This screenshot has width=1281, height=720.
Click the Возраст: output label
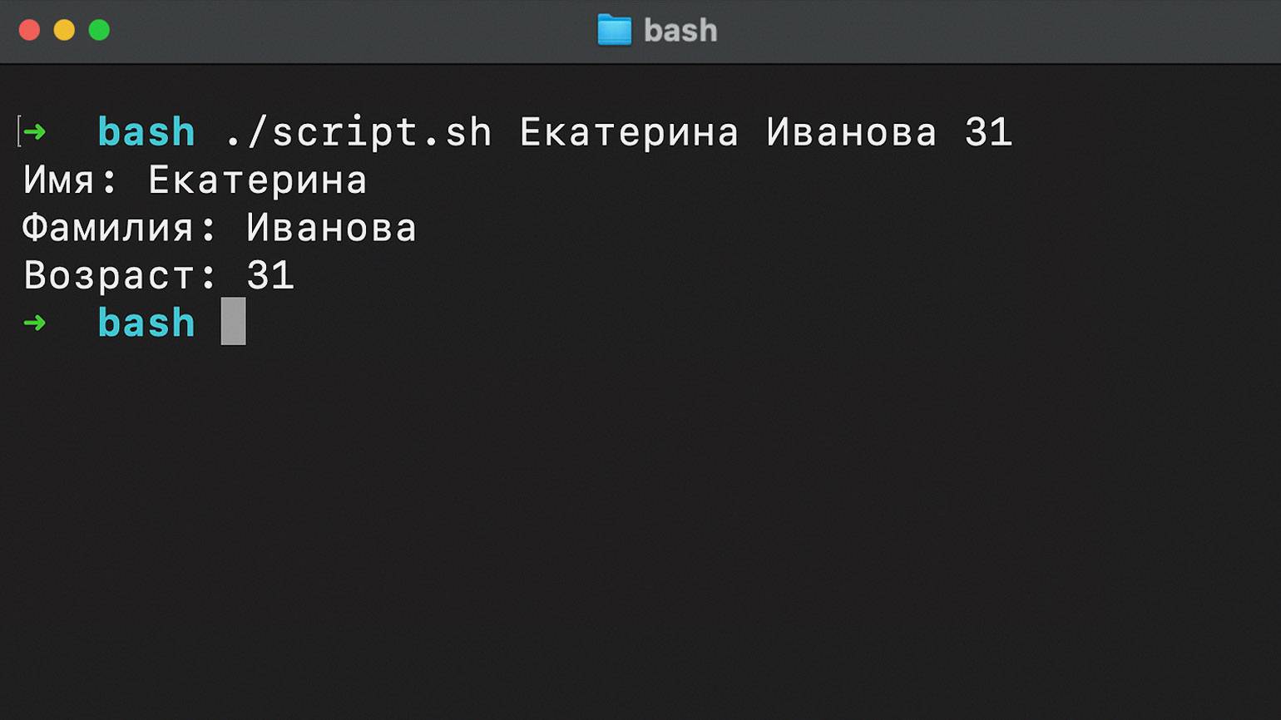click(120, 276)
